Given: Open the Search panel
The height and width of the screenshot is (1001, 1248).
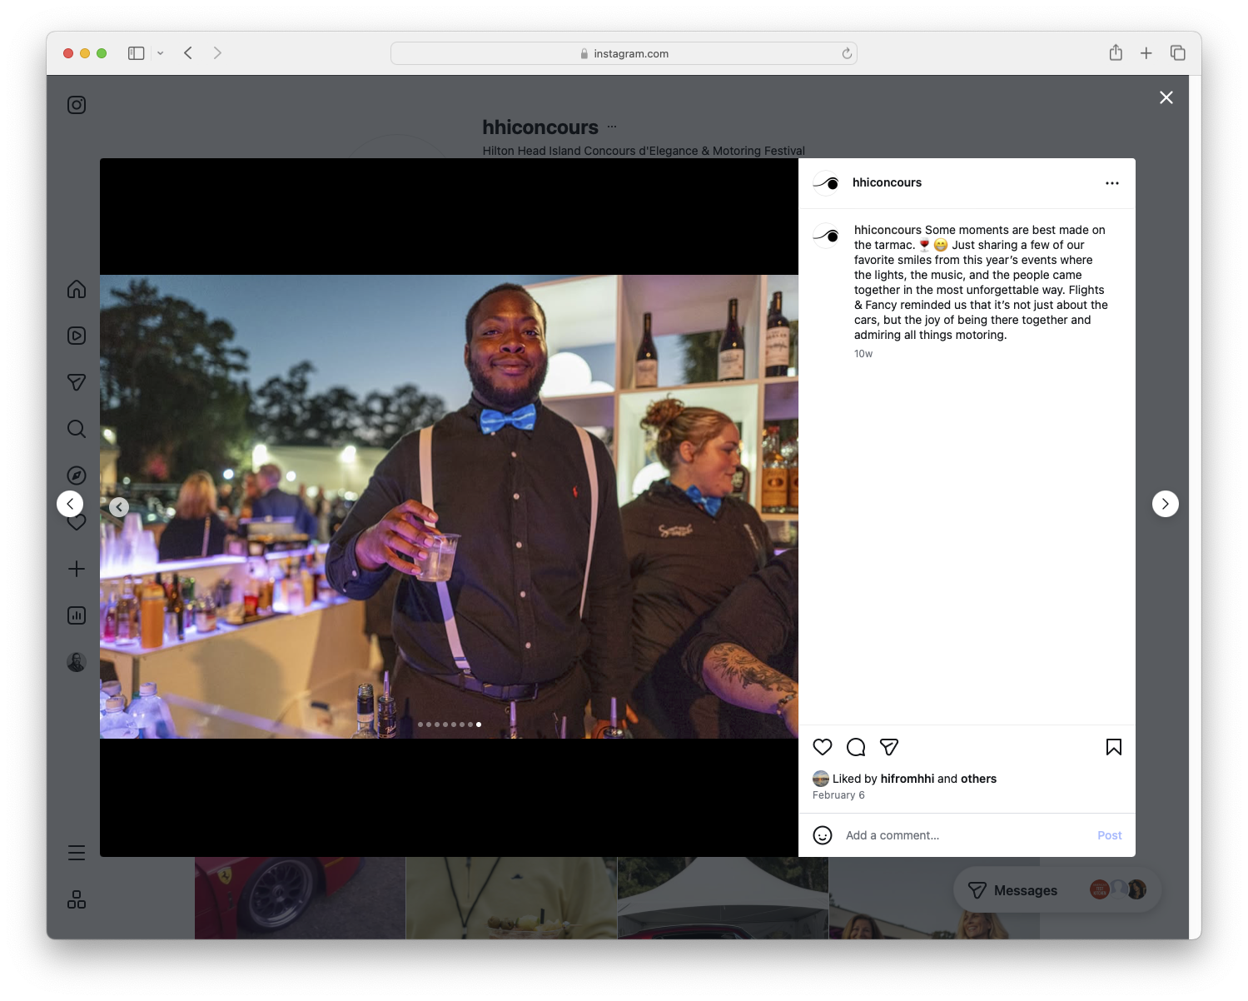Looking at the screenshot, I should pyautogui.click(x=76, y=429).
